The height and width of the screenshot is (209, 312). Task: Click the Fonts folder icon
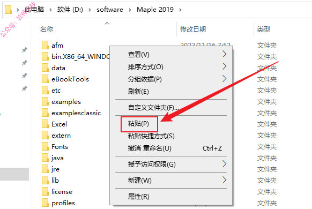pyautogui.click(x=45, y=146)
